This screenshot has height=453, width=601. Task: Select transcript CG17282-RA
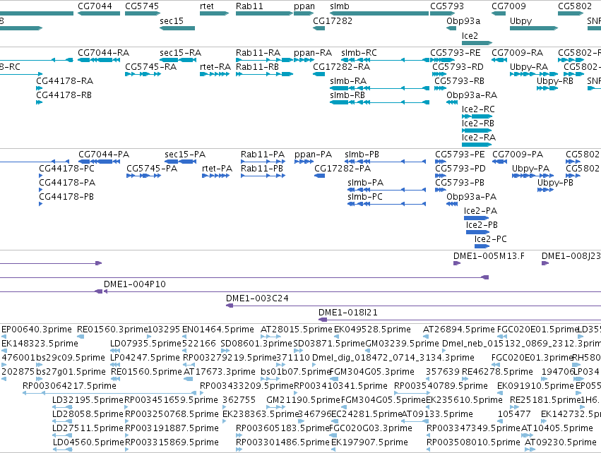(319, 74)
